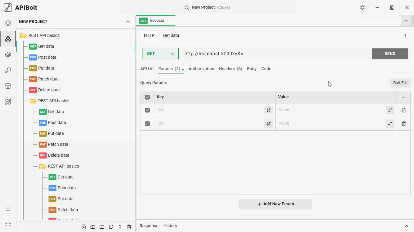Click the store icon in left sidebar
Viewport: 414px width, 232px height.
point(8,86)
